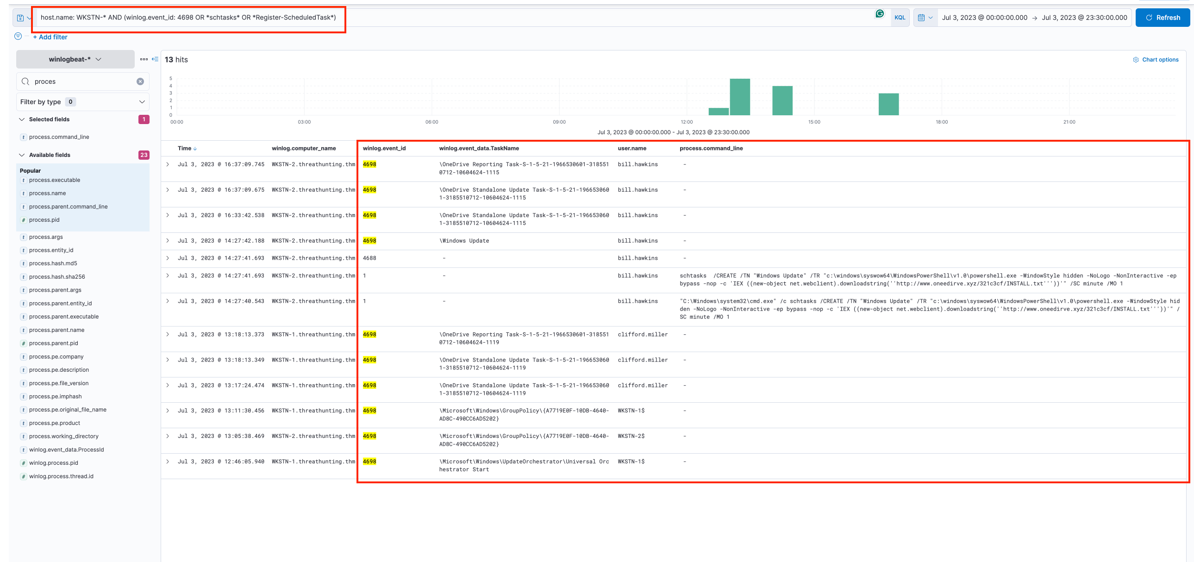
Task: Click the winlog.computer_name column header
Action: pos(304,149)
